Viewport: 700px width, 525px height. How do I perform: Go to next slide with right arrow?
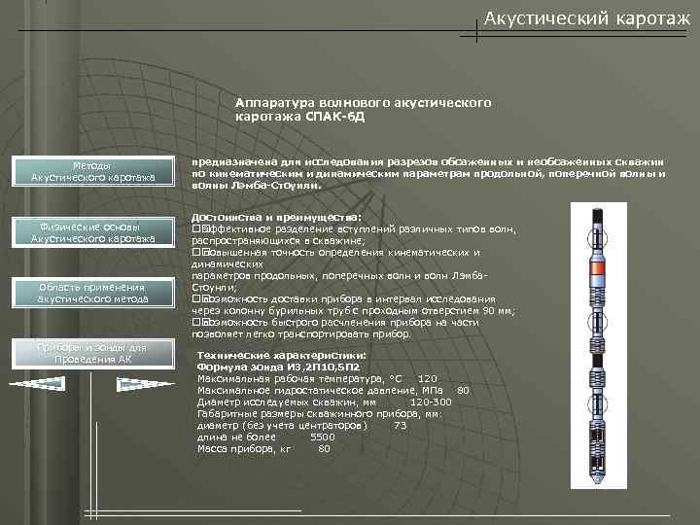click(x=146, y=384)
